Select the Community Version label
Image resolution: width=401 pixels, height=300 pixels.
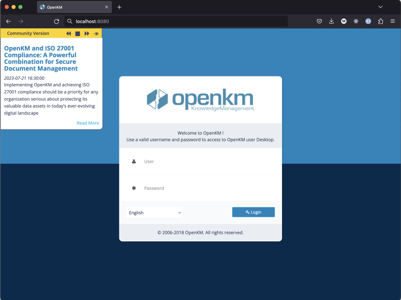28,33
